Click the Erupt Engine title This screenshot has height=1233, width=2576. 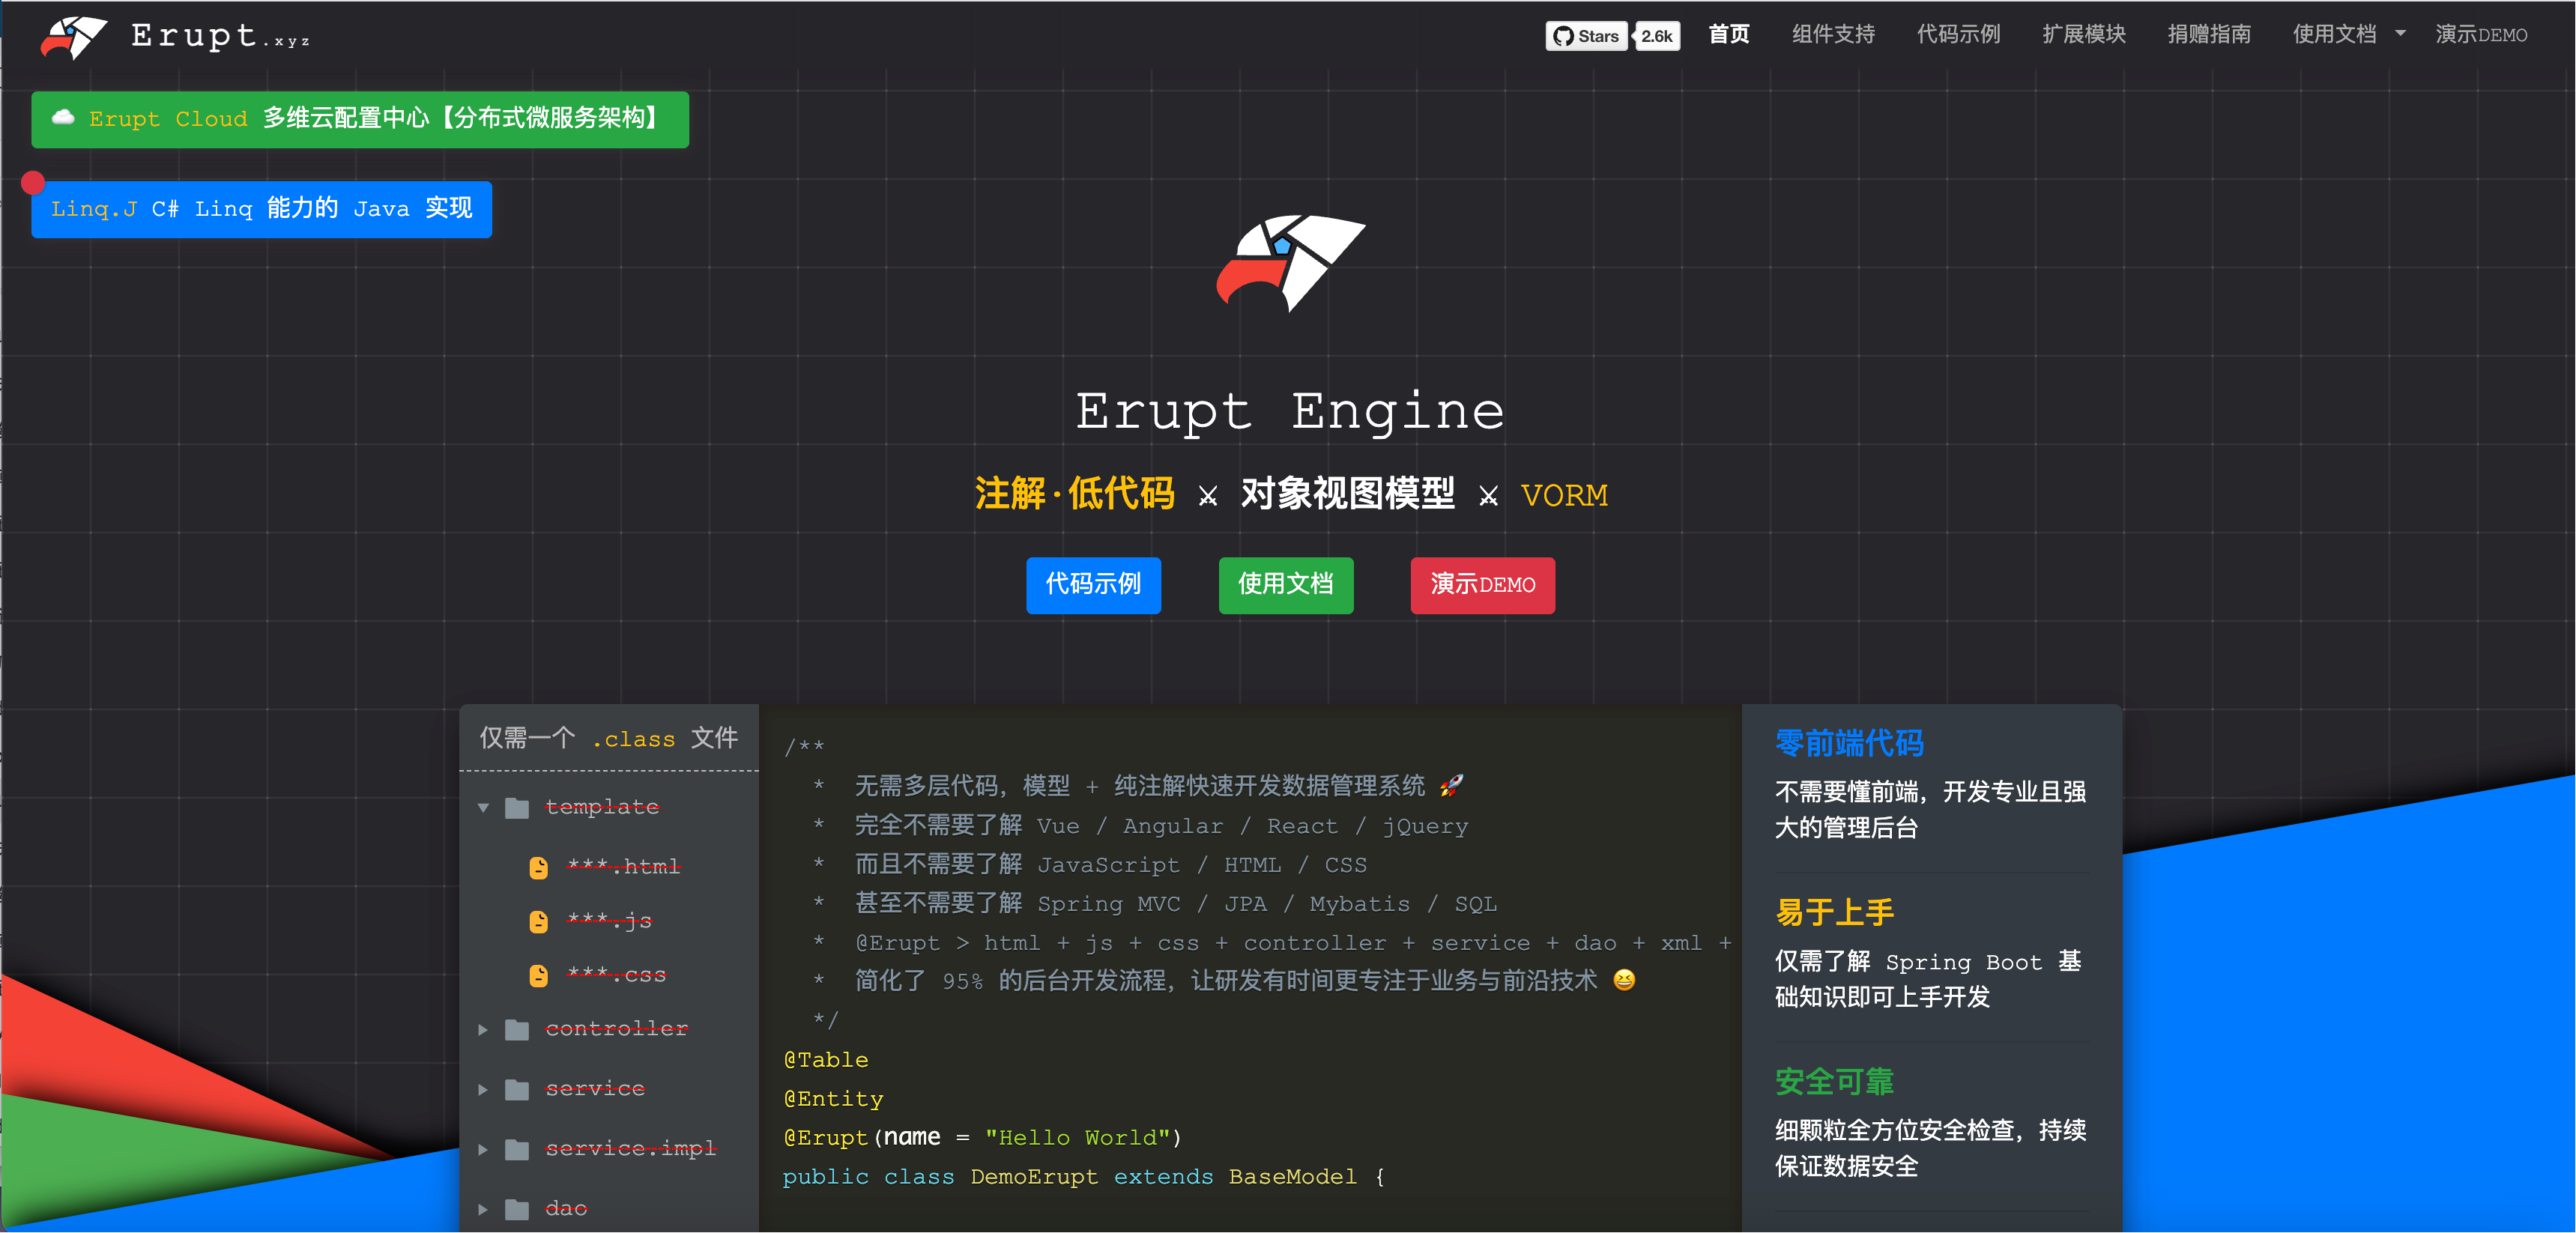click(x=1290, y=411)
